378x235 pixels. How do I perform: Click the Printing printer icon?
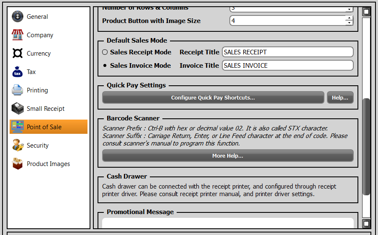coord(17,90)
